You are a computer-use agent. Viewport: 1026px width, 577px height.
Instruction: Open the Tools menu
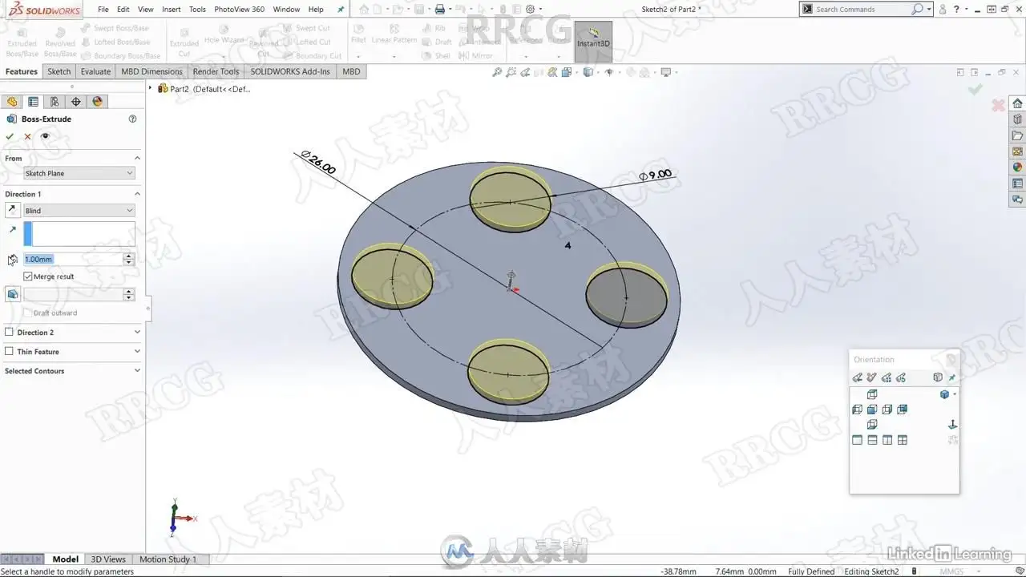click(197, 10)
